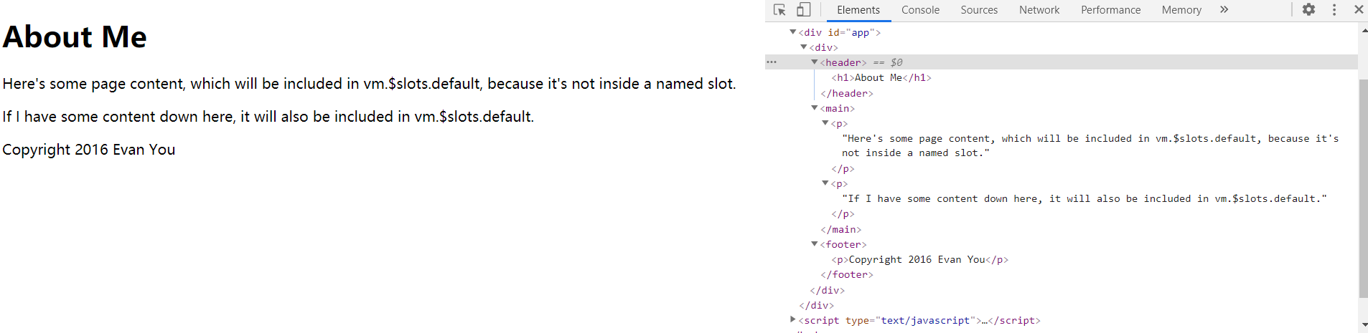Click the Copyright 2016 Evan You text
Image resolution: width=1368 pixels, height=333 pixels.
click(89, 150)
